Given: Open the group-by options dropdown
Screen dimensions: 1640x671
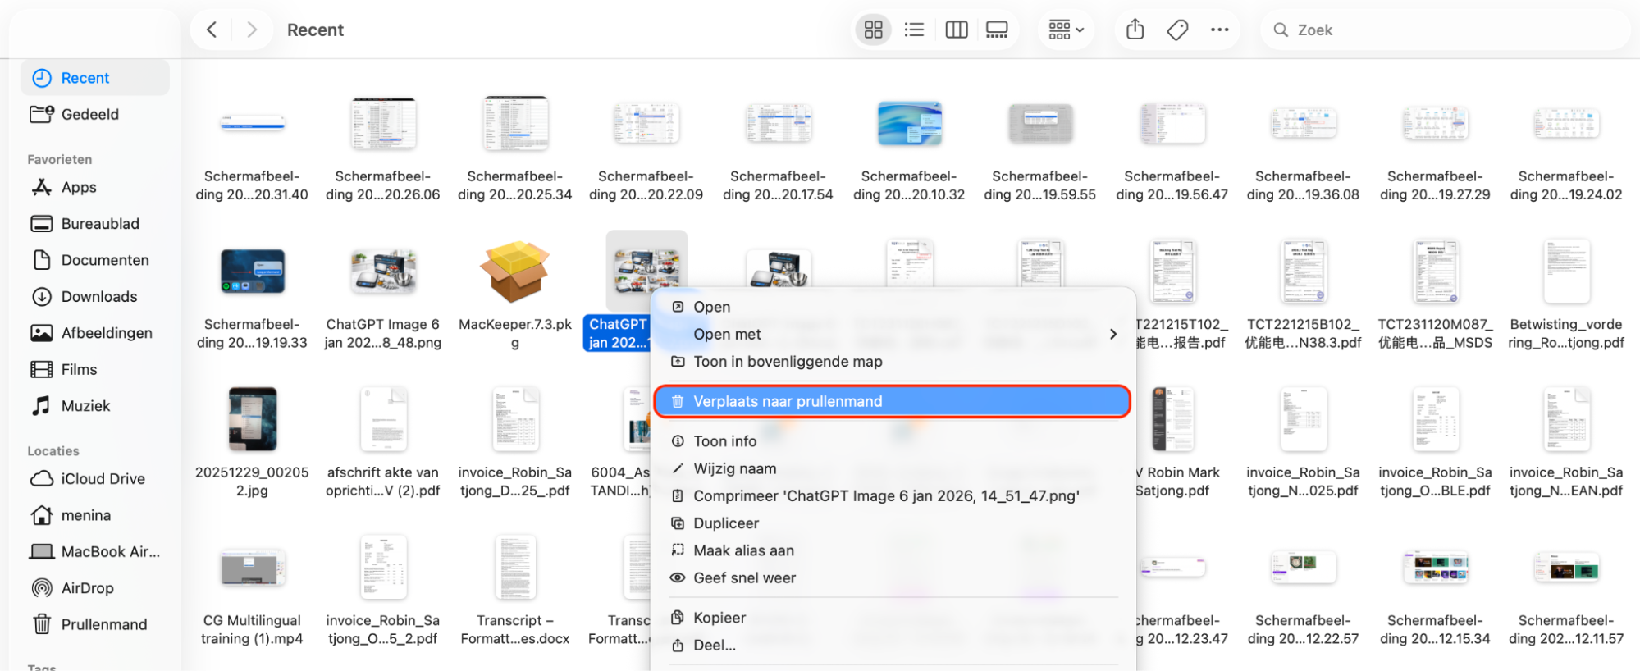Looking at the screenshot, I should tap(1066, 30).
